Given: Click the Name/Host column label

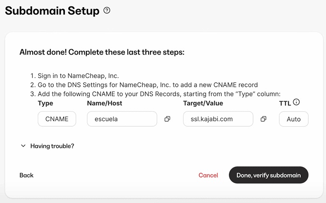Looking at the screenshot, I should click(x=105, y=103).
